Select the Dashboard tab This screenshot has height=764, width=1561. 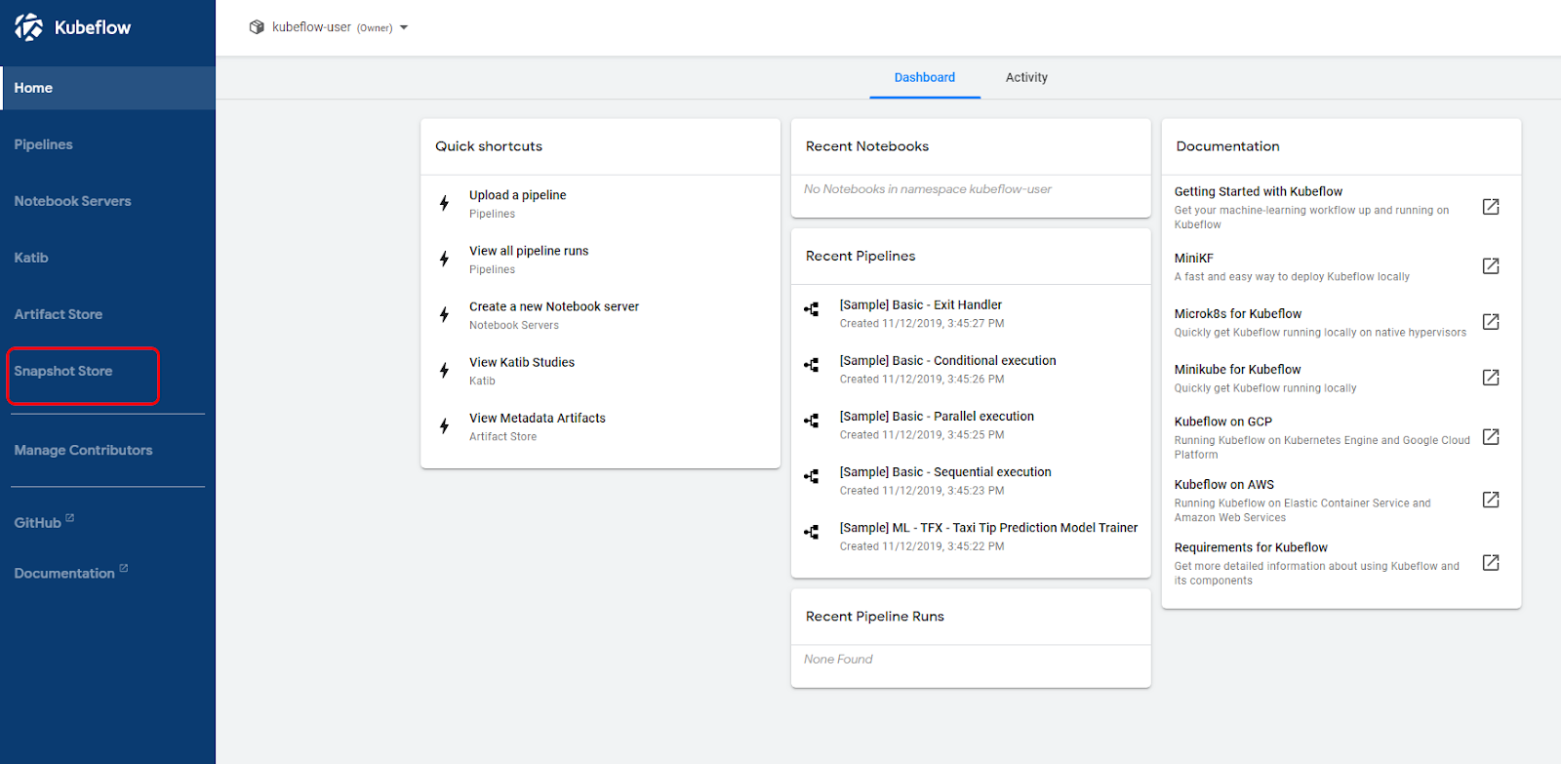point(924,78)
